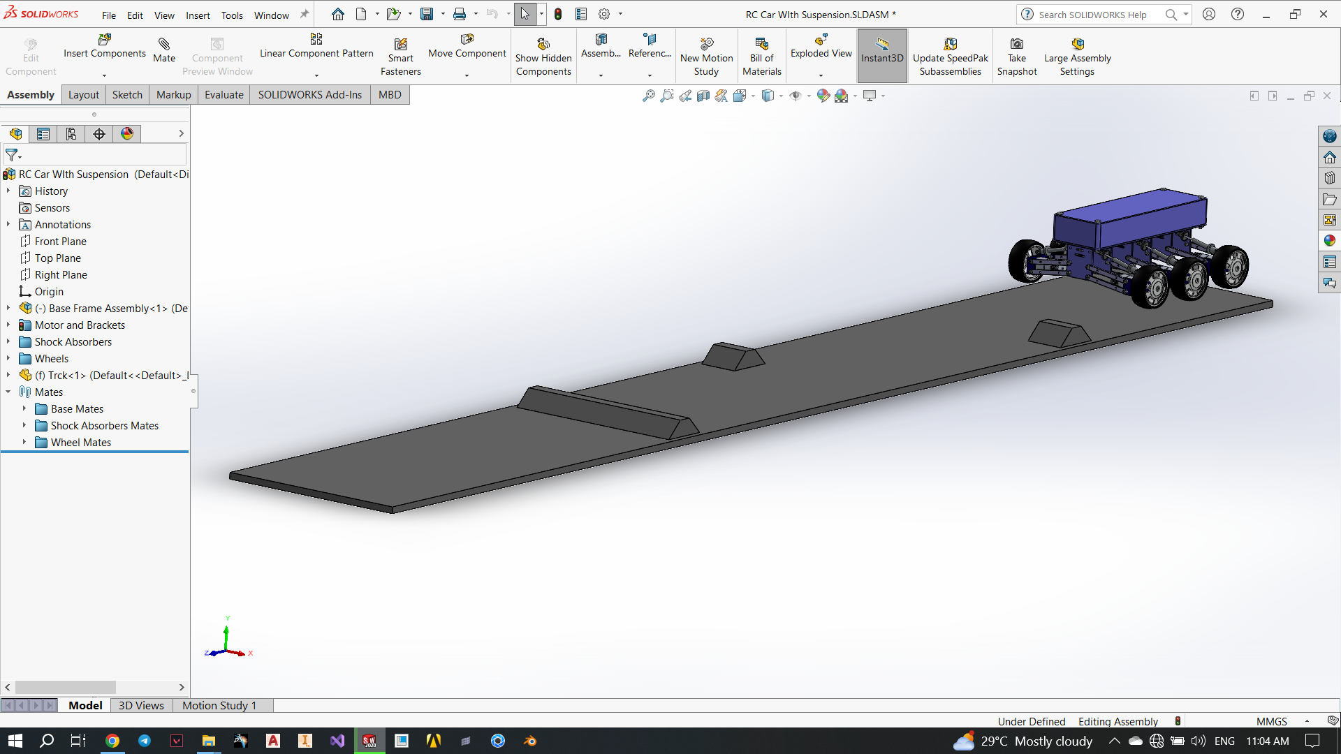Start a New Motion Study
1341x754 pixels.
tap(706, 45)
